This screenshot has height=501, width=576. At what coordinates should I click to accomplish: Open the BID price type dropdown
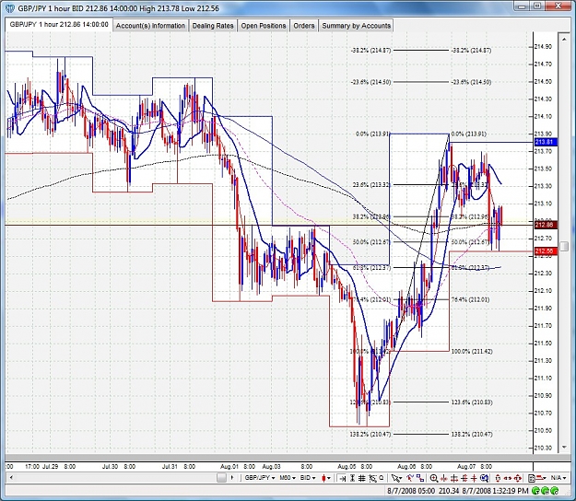308,478
